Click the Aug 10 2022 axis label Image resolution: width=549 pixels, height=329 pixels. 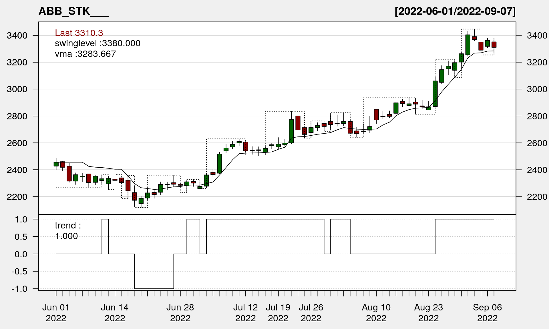[376, 312]
